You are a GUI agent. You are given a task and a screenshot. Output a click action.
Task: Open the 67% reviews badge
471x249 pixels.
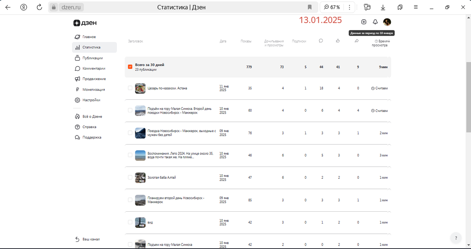point(332,7)
